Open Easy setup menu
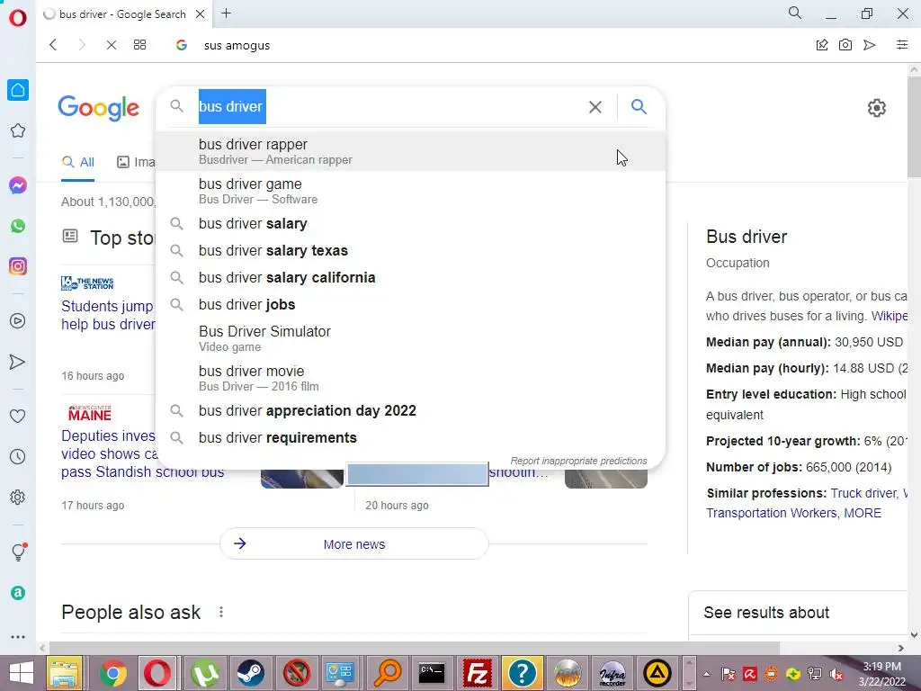 pyautogui.click(x=902, y=45)
